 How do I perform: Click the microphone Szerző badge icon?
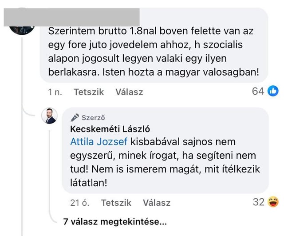pyautogui.click(x=75, y=117)
